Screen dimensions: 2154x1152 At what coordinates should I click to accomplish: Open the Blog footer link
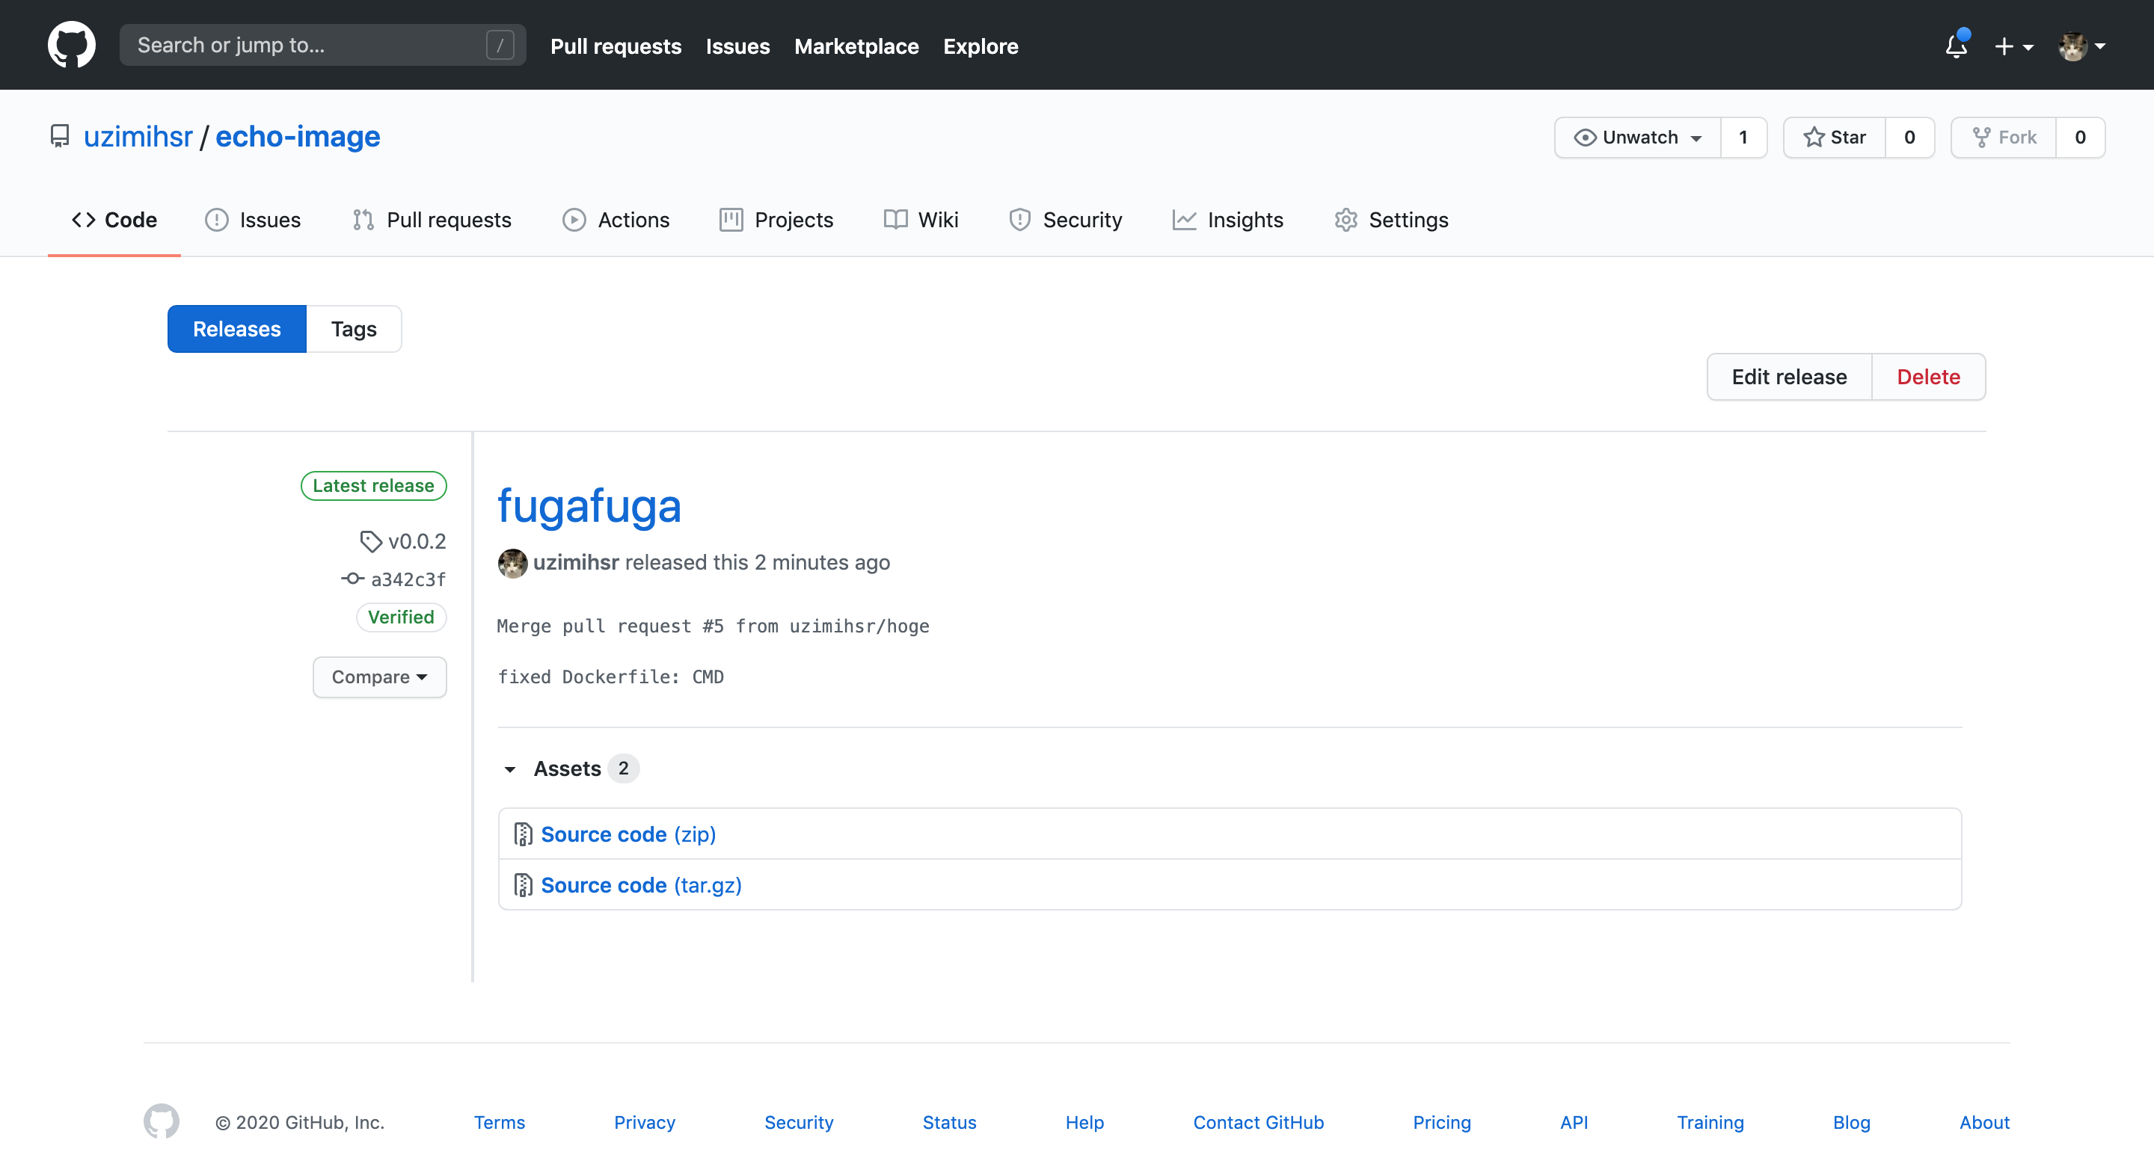[1851, 1123]
